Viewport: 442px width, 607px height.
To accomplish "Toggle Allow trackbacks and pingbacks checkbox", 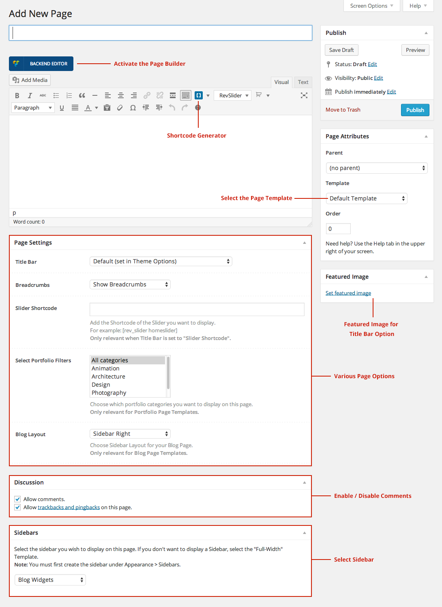I will coord(17,507).
